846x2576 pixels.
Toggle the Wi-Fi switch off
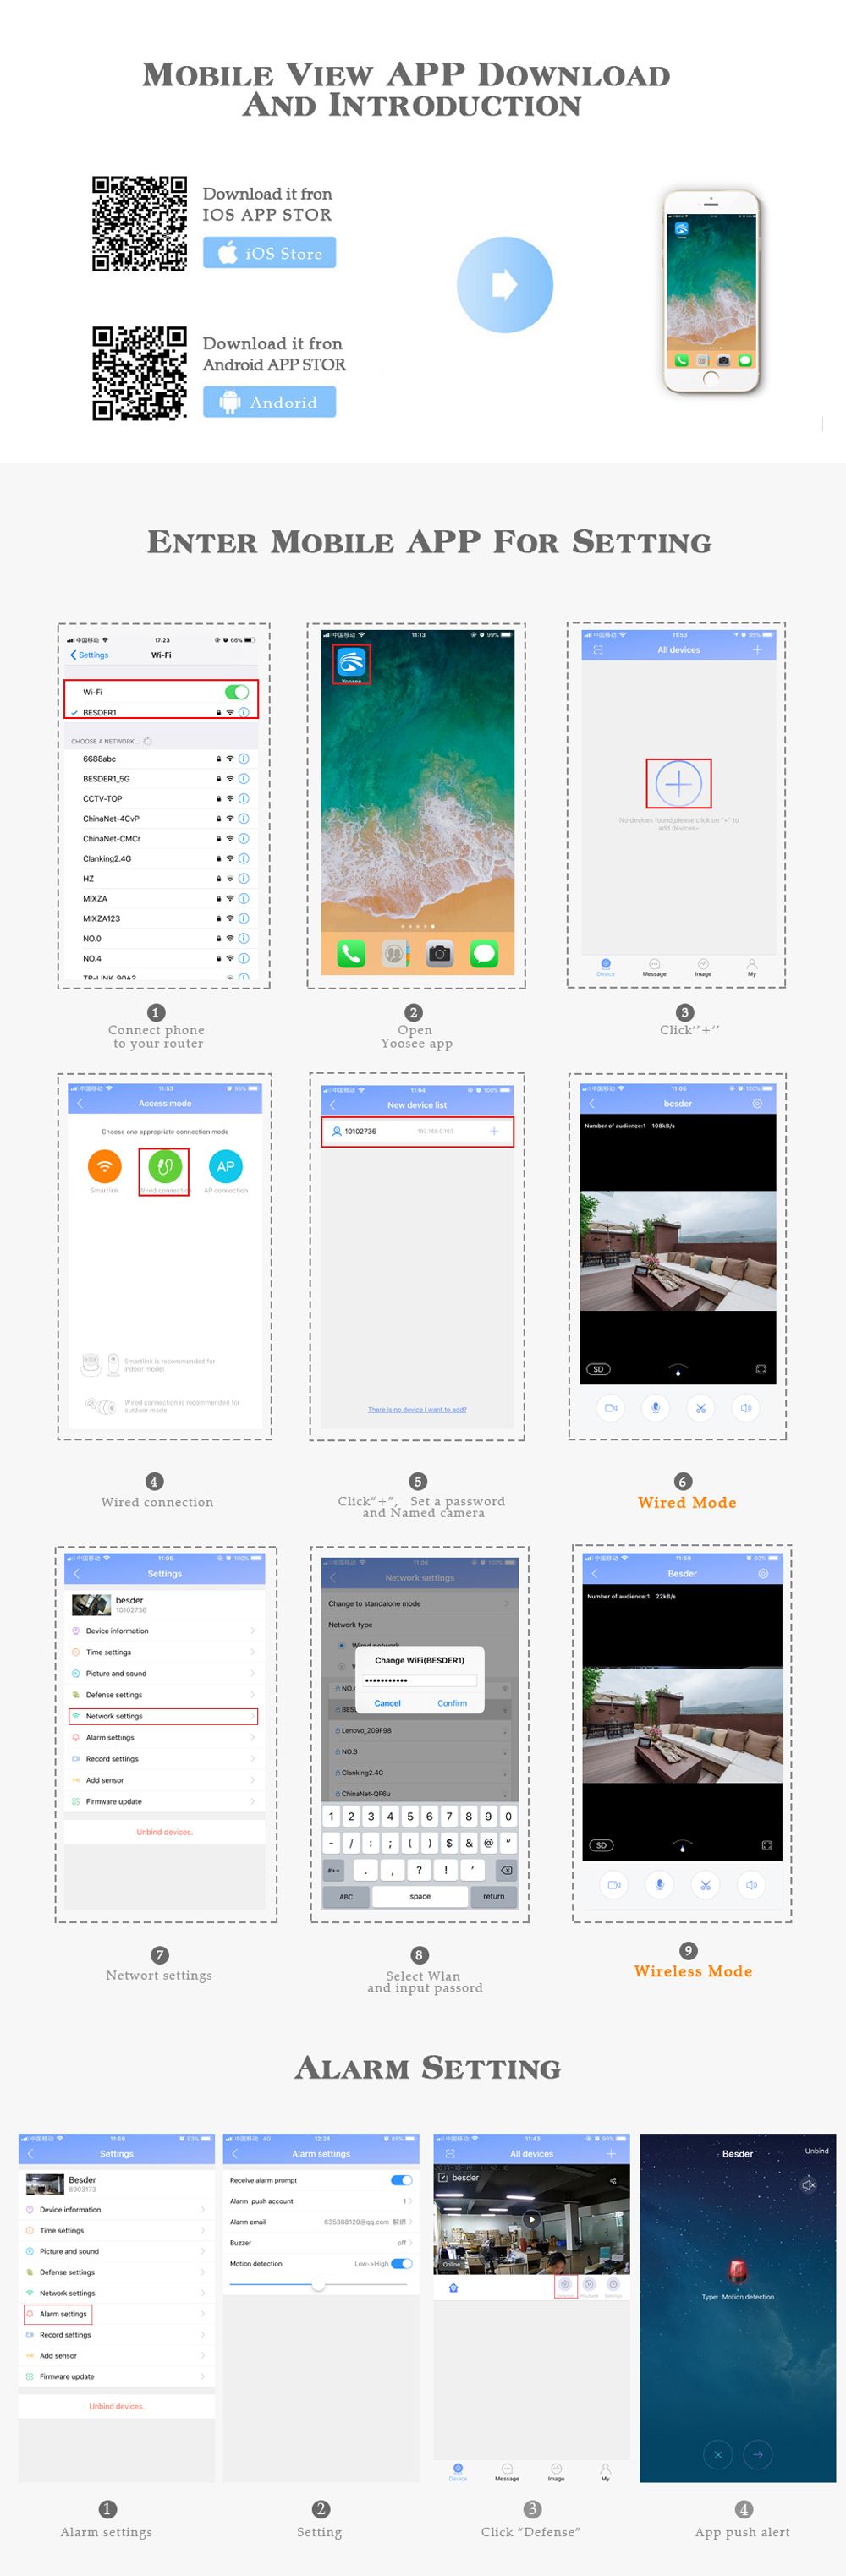[x=237, y=692]
